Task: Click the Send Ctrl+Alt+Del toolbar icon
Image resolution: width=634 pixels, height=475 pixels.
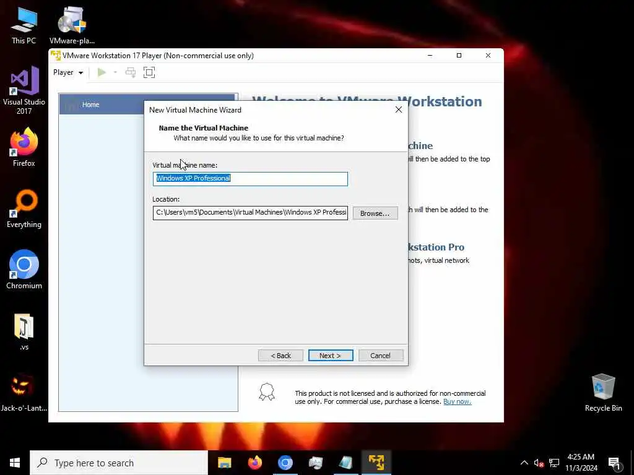Action: point(131,72)
